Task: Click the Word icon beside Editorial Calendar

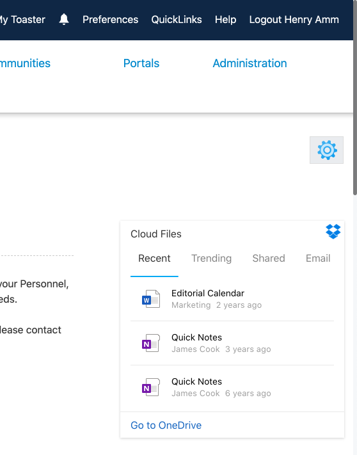Action: (x=151, y=299)
